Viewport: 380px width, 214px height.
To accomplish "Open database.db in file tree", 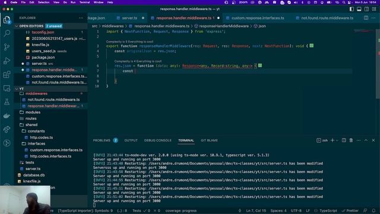I will 34,175.
